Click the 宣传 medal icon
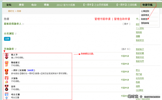This screenshot has width=162, height=100. click(x=6, y=88)
